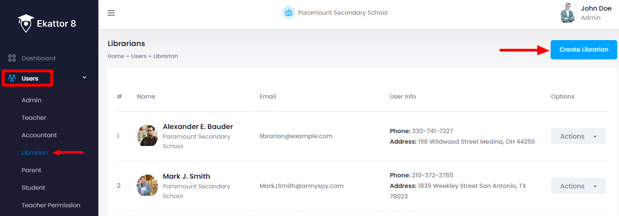The image size is (619, 216).
Task: Select Teacher in the Users submenu
Action: pyautogui.click(x=34, y=117)
